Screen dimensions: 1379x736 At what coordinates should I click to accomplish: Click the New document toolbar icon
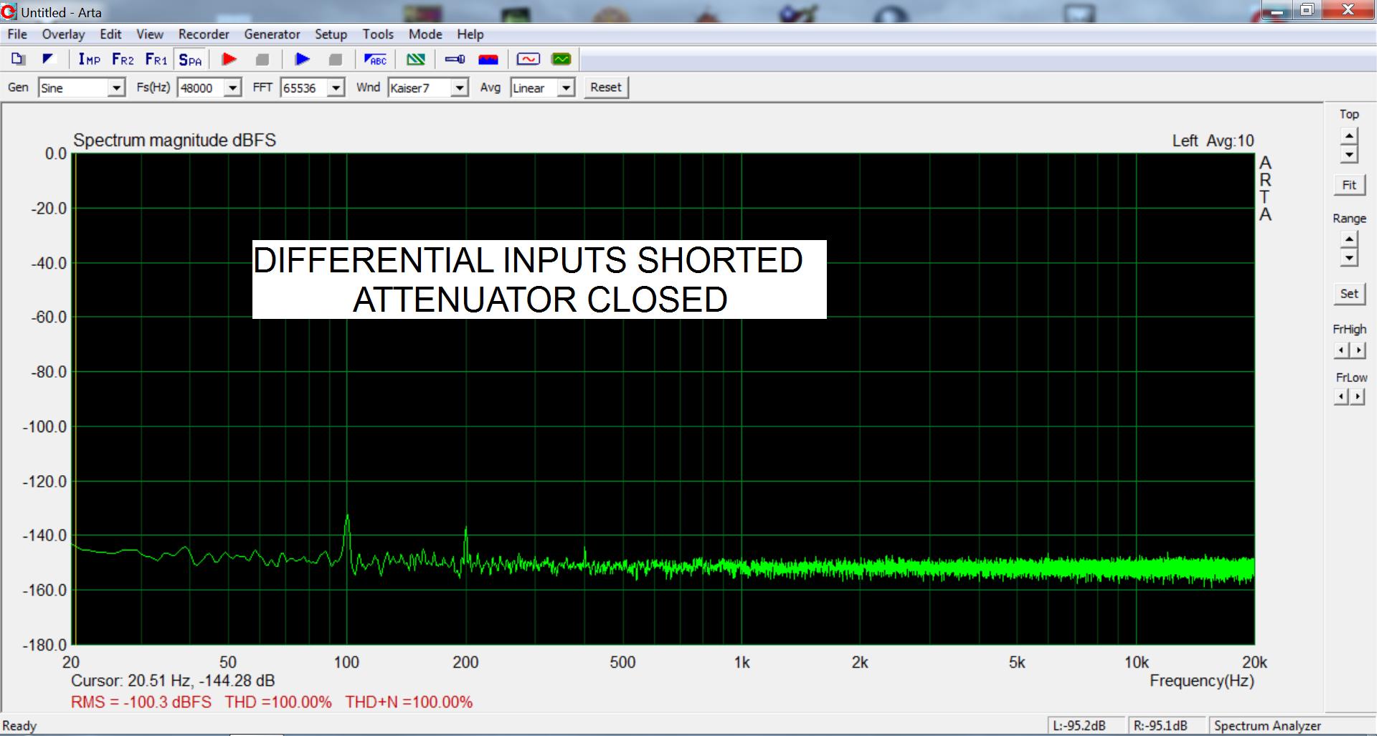point(19,59)
